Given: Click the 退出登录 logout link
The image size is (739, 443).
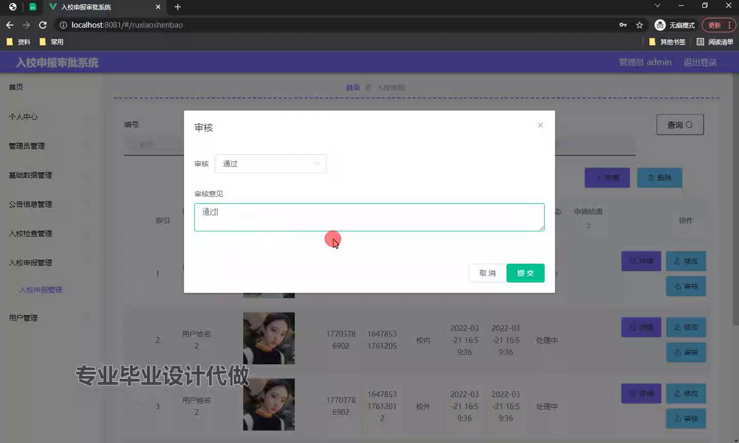Looking at the screenshot, I should 700,62.
